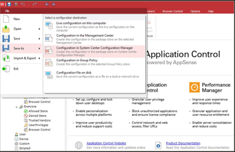Click the Save As floppy disk icon in the File menu

point(6,49)
